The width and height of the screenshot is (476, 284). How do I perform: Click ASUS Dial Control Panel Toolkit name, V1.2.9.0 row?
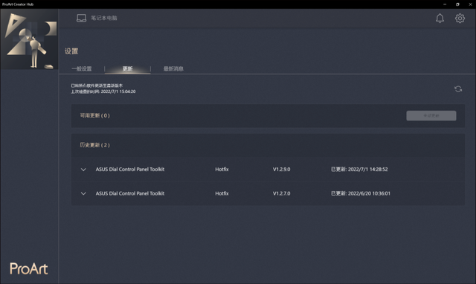point(130,170)
